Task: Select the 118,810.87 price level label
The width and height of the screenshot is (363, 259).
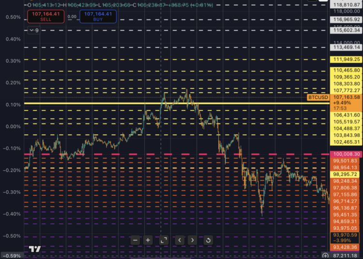Action: (x=346, y=4)
